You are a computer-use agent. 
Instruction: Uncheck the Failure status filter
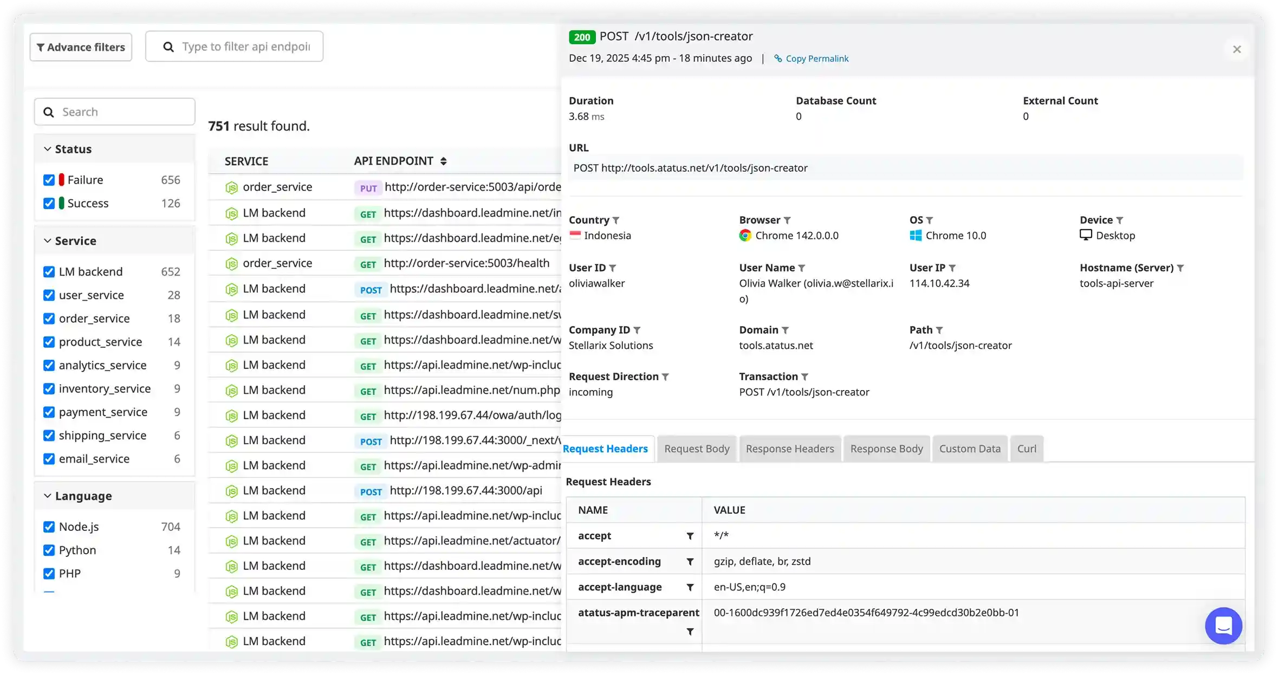pyautogui.click(x=49, y=179)
